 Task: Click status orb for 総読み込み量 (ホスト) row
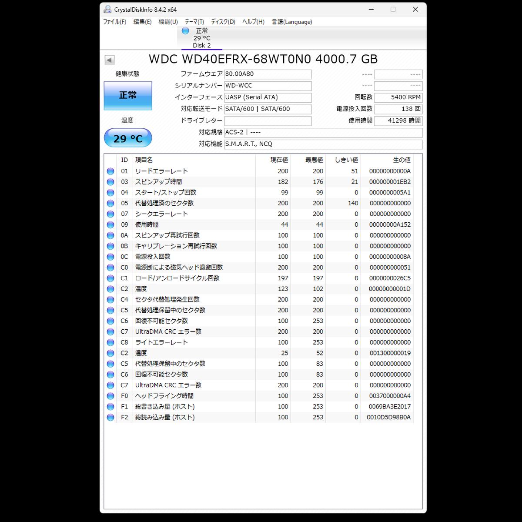[x=110, y=418]
